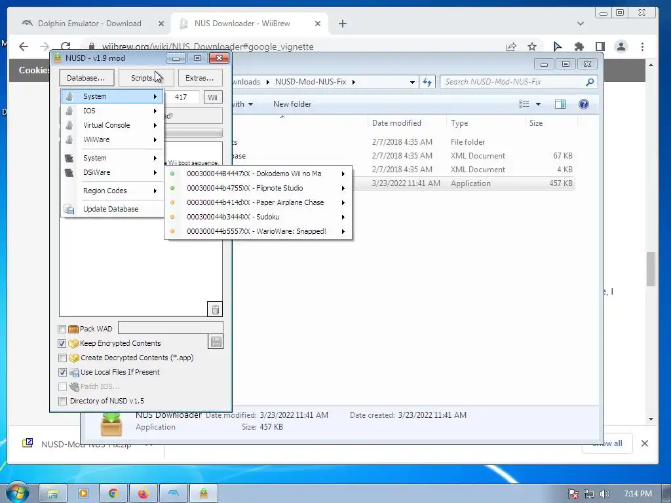
Task: Pick Flipnote Studio title entry
Action: pos(258,188)
